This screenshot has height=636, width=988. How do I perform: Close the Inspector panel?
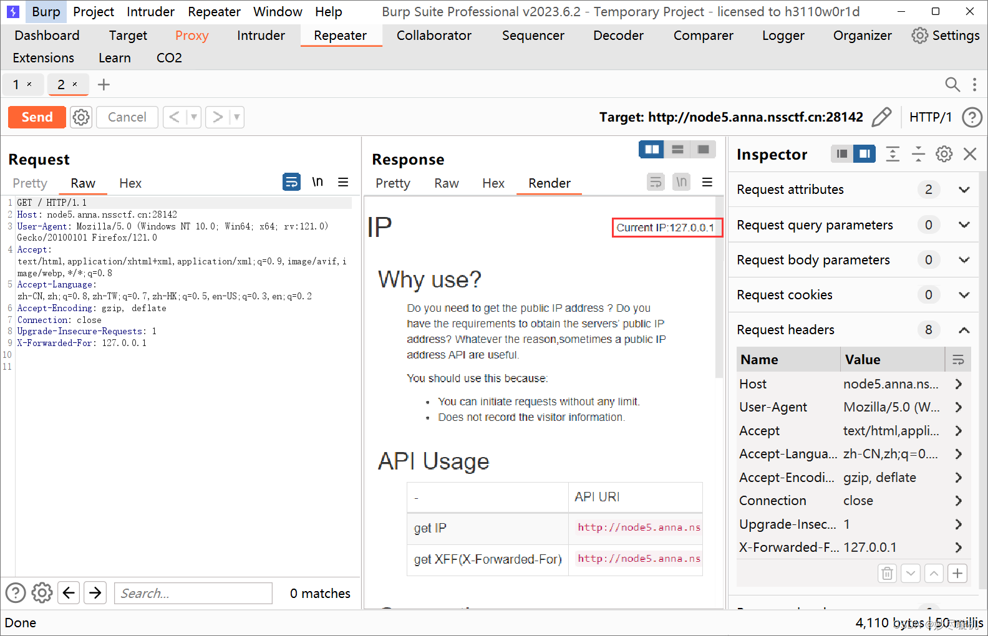click(x=970, y=154)
